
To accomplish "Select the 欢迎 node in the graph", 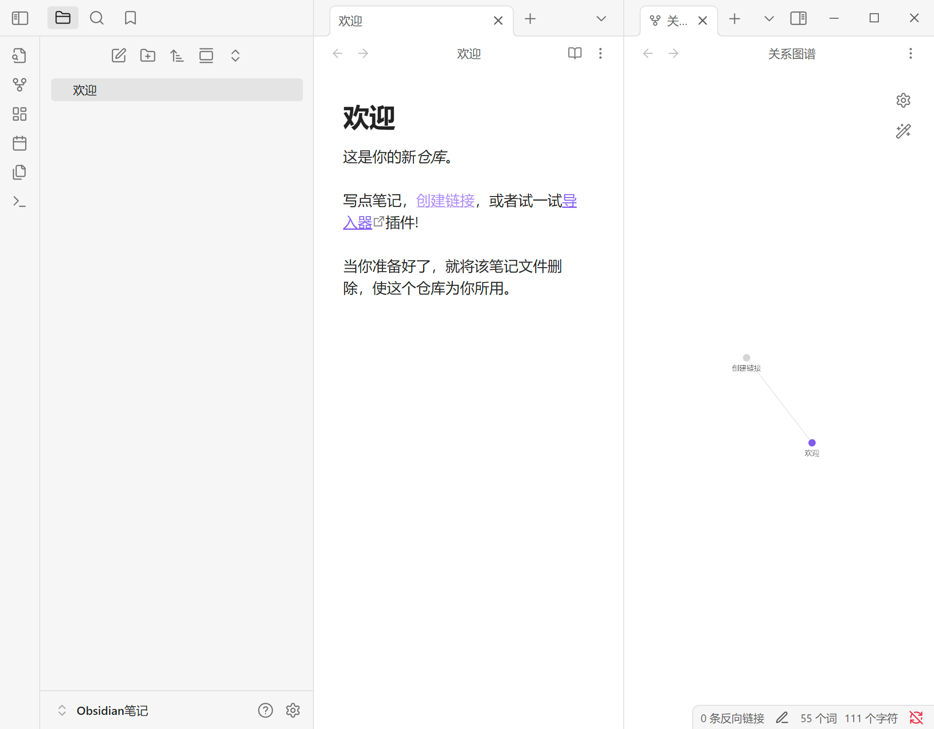I will pos(811,442).
